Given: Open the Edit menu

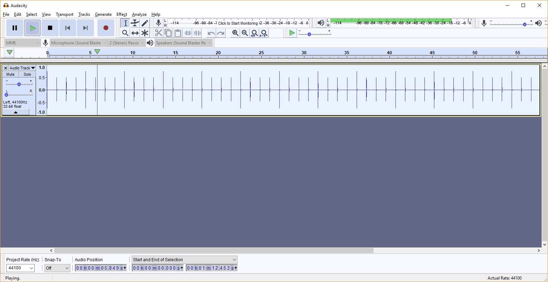Looking at the screenshot, I should (18, 14).
